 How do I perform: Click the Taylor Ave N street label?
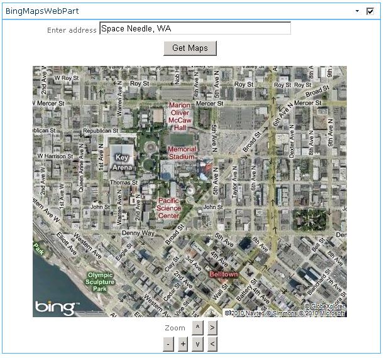pyautogui.click(x=234, y=182)
